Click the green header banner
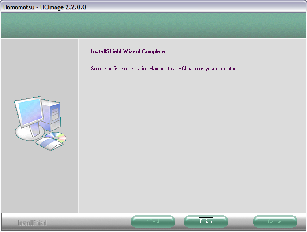 coord(153,25)
